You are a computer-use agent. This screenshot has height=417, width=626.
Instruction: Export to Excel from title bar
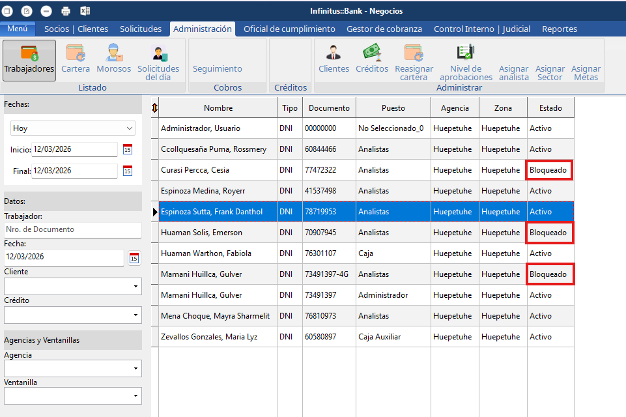85,11
